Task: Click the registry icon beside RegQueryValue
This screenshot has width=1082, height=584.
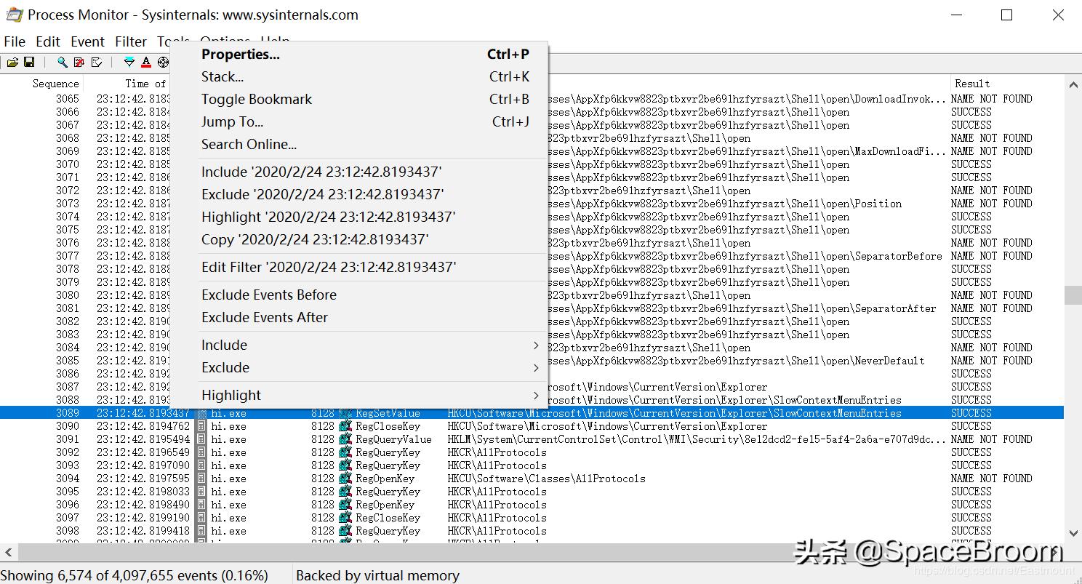Action: pyautogui.click(x=345, y=439)
